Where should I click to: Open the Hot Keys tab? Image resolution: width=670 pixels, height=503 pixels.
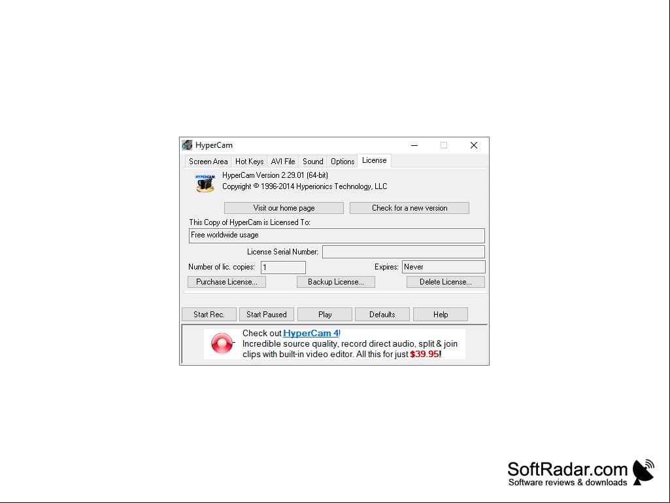click(x=249, y=162)
